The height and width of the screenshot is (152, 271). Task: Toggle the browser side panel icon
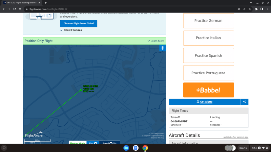pos(262,9)
